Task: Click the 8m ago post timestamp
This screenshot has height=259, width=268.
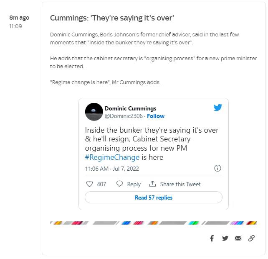Action: (x=19, y=18)
